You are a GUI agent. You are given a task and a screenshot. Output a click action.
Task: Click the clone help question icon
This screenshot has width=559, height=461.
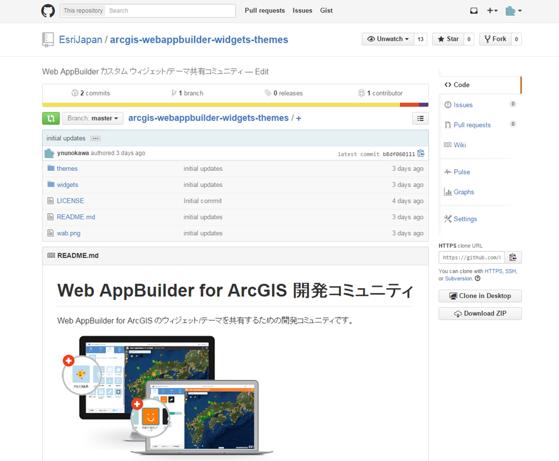click(x=478, y=279)
